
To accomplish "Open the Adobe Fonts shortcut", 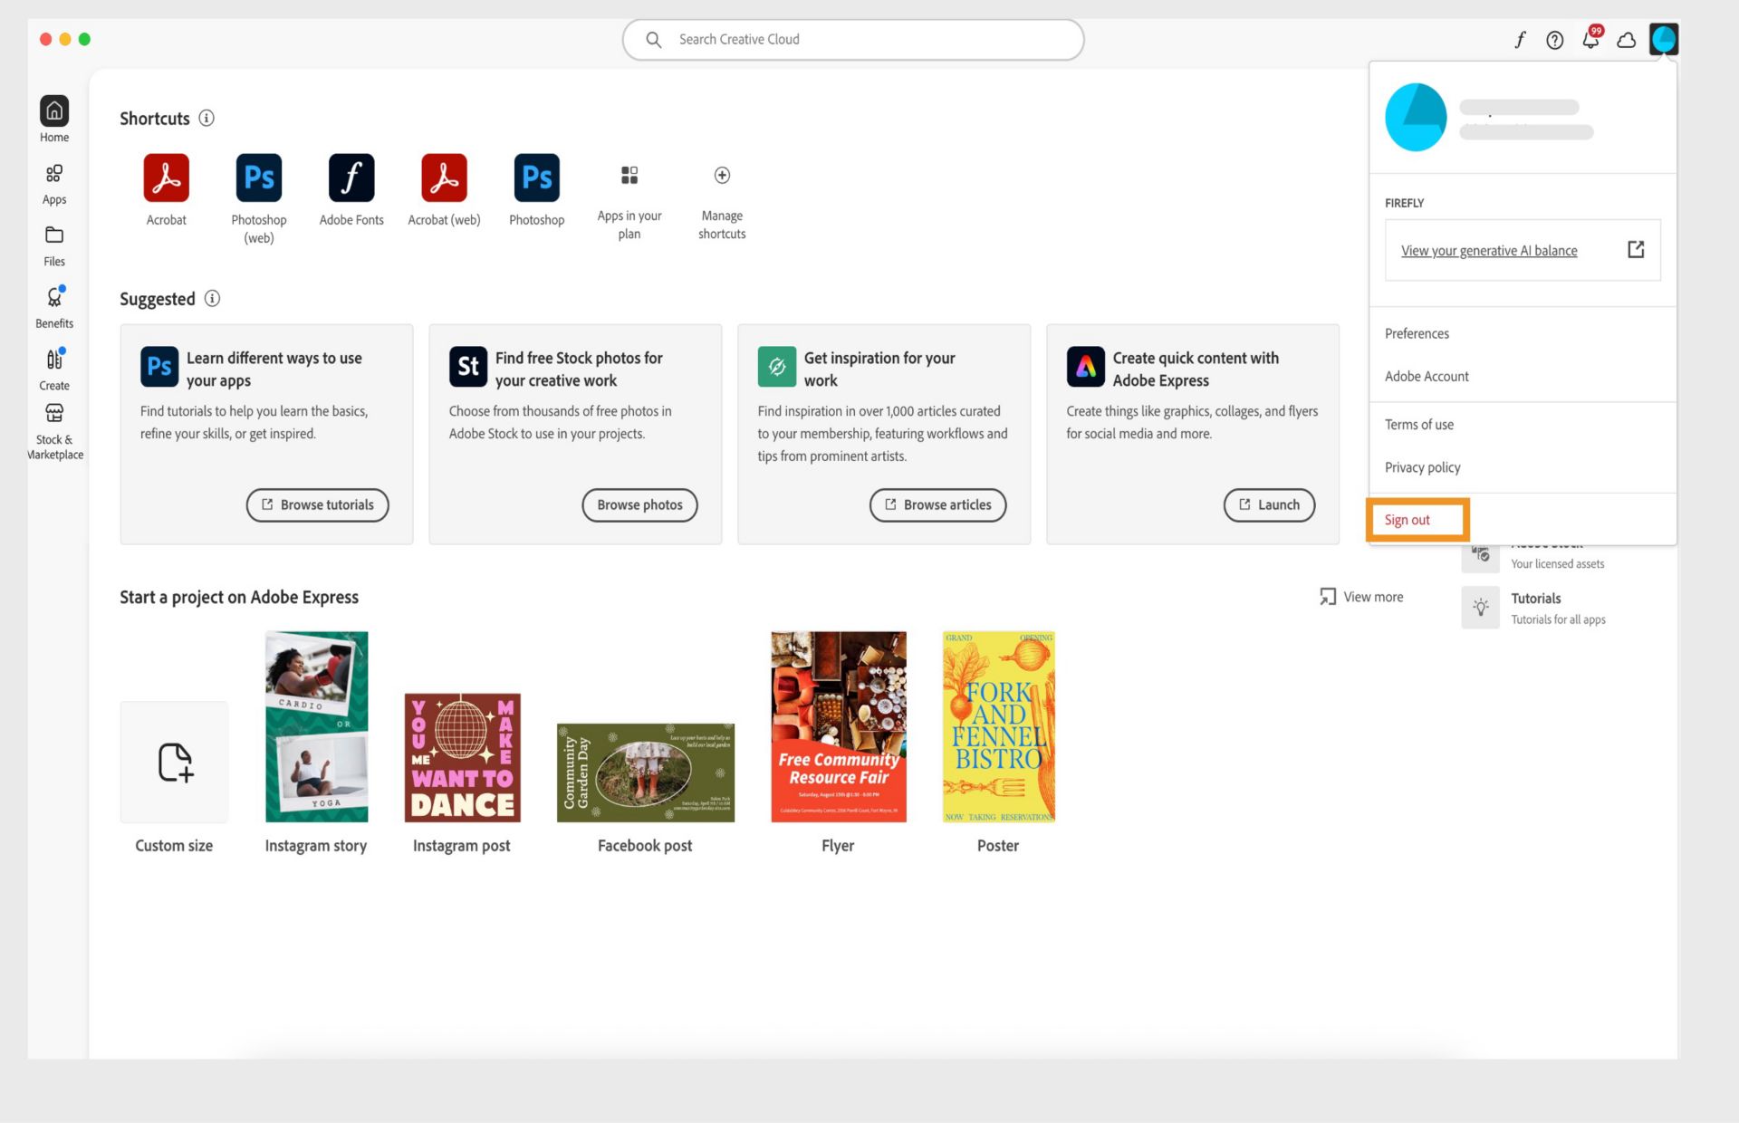I will click(351, 178).
